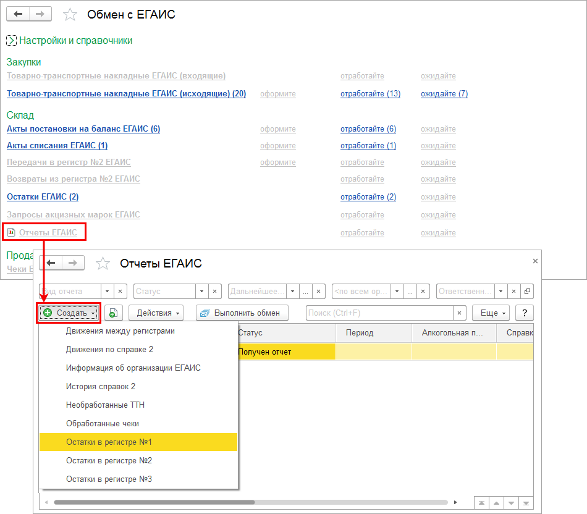Click the help question mark button
Image resolution: width=587 pixels, height=514 pixels.
[x=525, y=313]
